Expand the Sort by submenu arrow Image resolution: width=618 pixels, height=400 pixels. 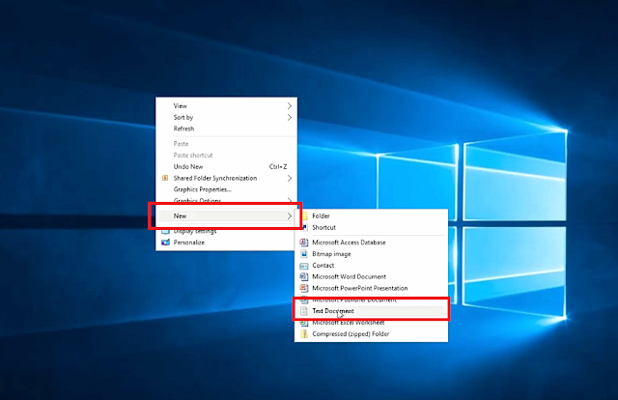pos(290,117)
